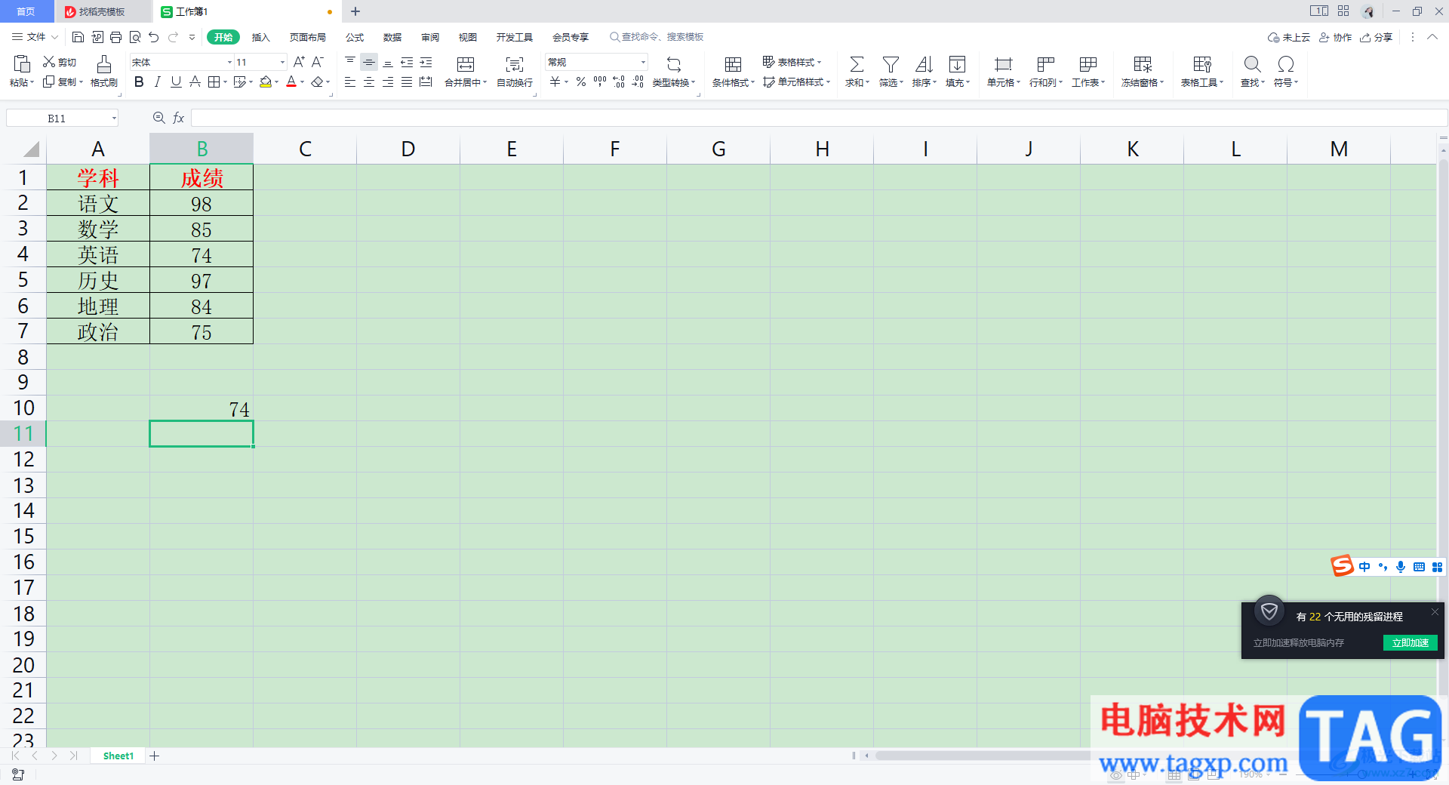Toggle horizontal center alignment

(369, 82)
